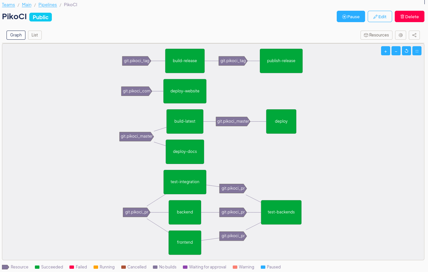The width and height of the screenshot is (428, 272).
Task: Open the test-backends job node
Action: (x=281, y=212)
